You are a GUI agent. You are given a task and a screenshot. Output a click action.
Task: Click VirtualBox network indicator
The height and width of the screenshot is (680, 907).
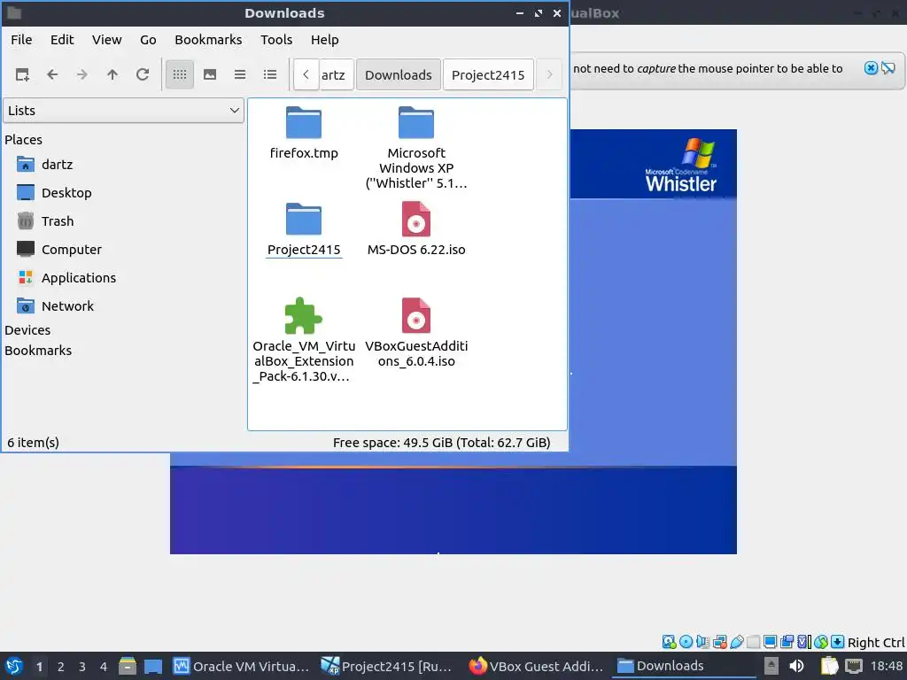tap(719, 642)
